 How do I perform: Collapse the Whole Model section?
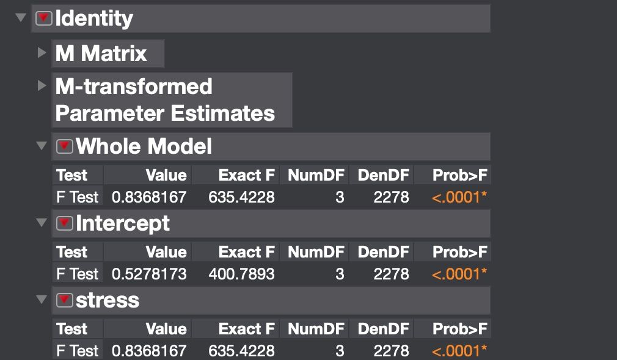(x=41, y=146)
